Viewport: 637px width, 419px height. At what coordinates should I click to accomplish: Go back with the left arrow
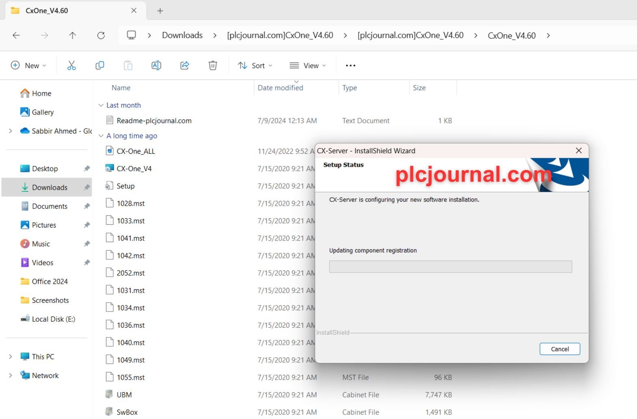(x=16, y=35)
